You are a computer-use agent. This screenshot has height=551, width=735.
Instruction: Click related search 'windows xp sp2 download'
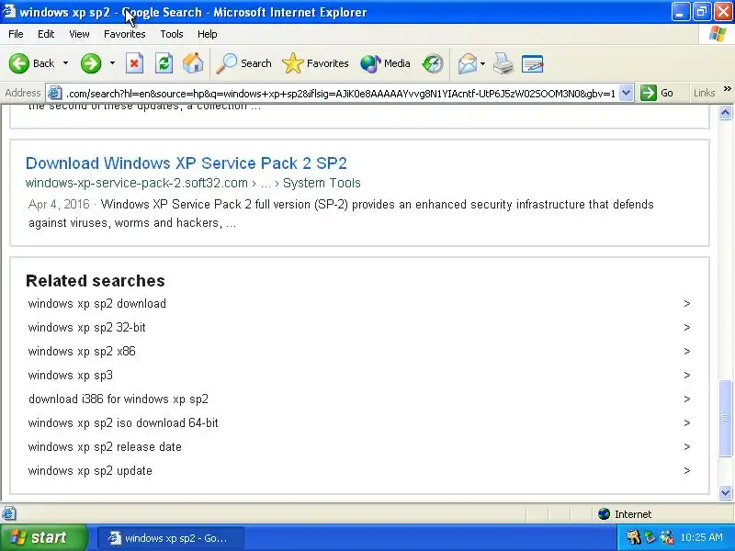pos(97,304)
